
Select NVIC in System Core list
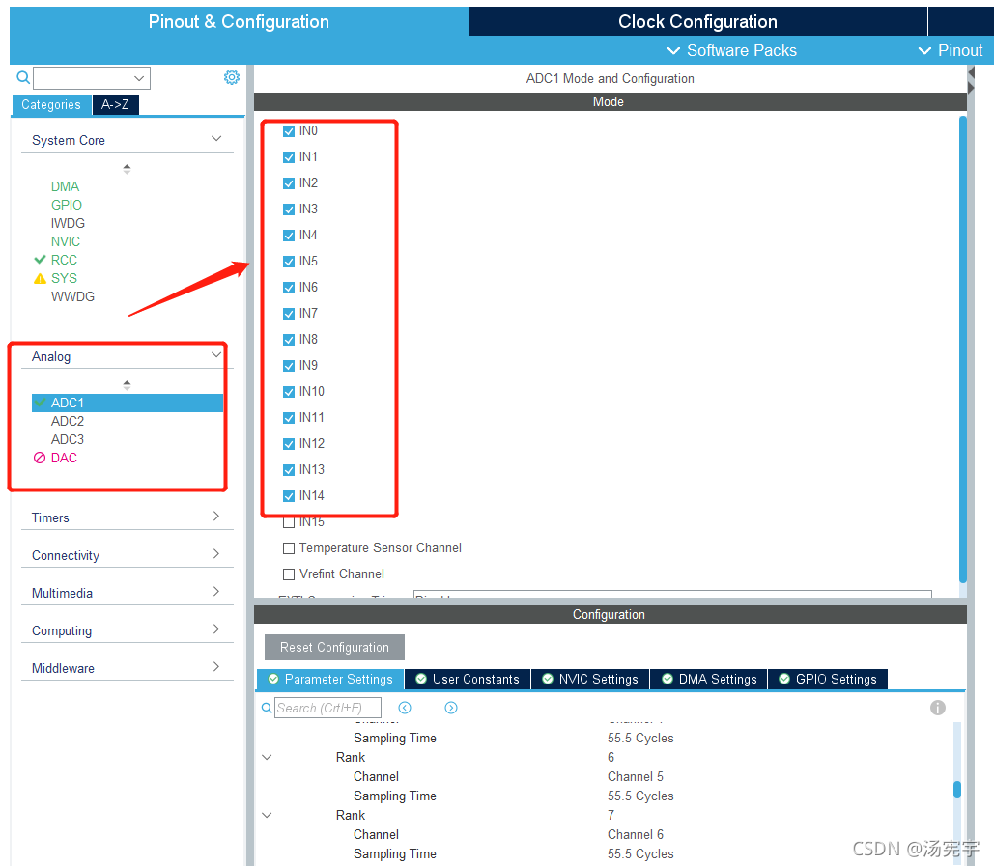click(66, 241)
